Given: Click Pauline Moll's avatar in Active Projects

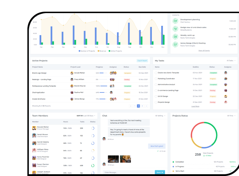Looking at the screenshot, I should point(72,92).
